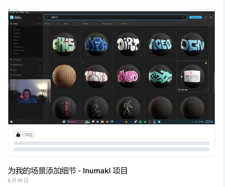Select the DIRT graffiti decal thumbnail
This screenshot has width=225, height=187.
(x=128, y=44)
